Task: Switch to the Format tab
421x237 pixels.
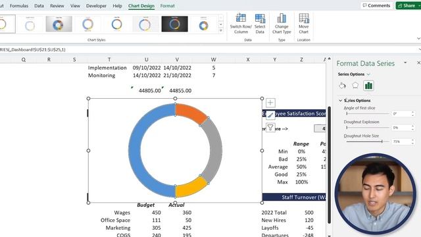Action: (x=167, y=6)
